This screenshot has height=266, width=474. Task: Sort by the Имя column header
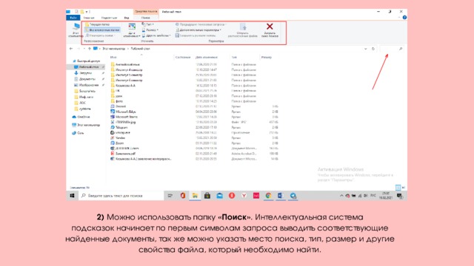pyautogui.click(x=113, y=57)
